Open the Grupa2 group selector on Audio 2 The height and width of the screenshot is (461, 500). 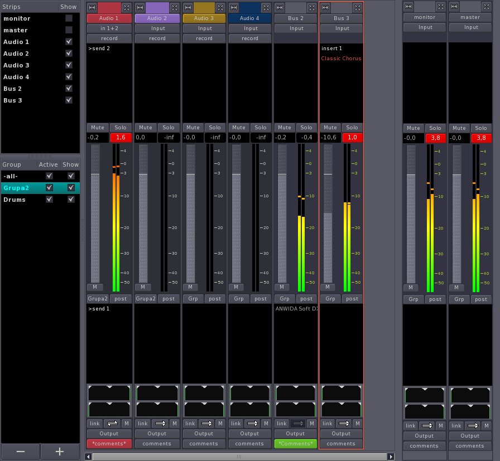pos(146,299)
